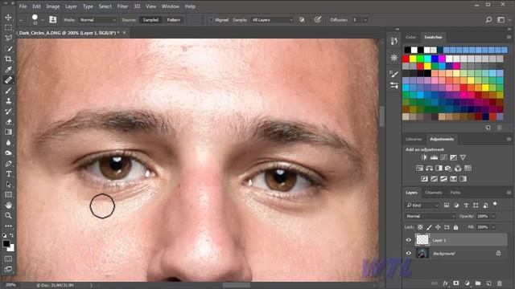Open the Edit Toolbar ellipsis menu
This screenshot has height=289, width=515.
(x=9, y=226)
